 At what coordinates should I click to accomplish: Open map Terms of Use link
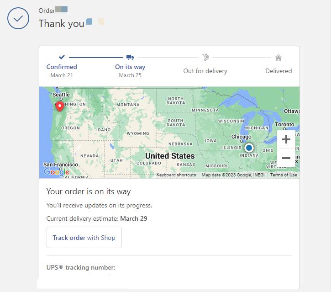(284, 175)
